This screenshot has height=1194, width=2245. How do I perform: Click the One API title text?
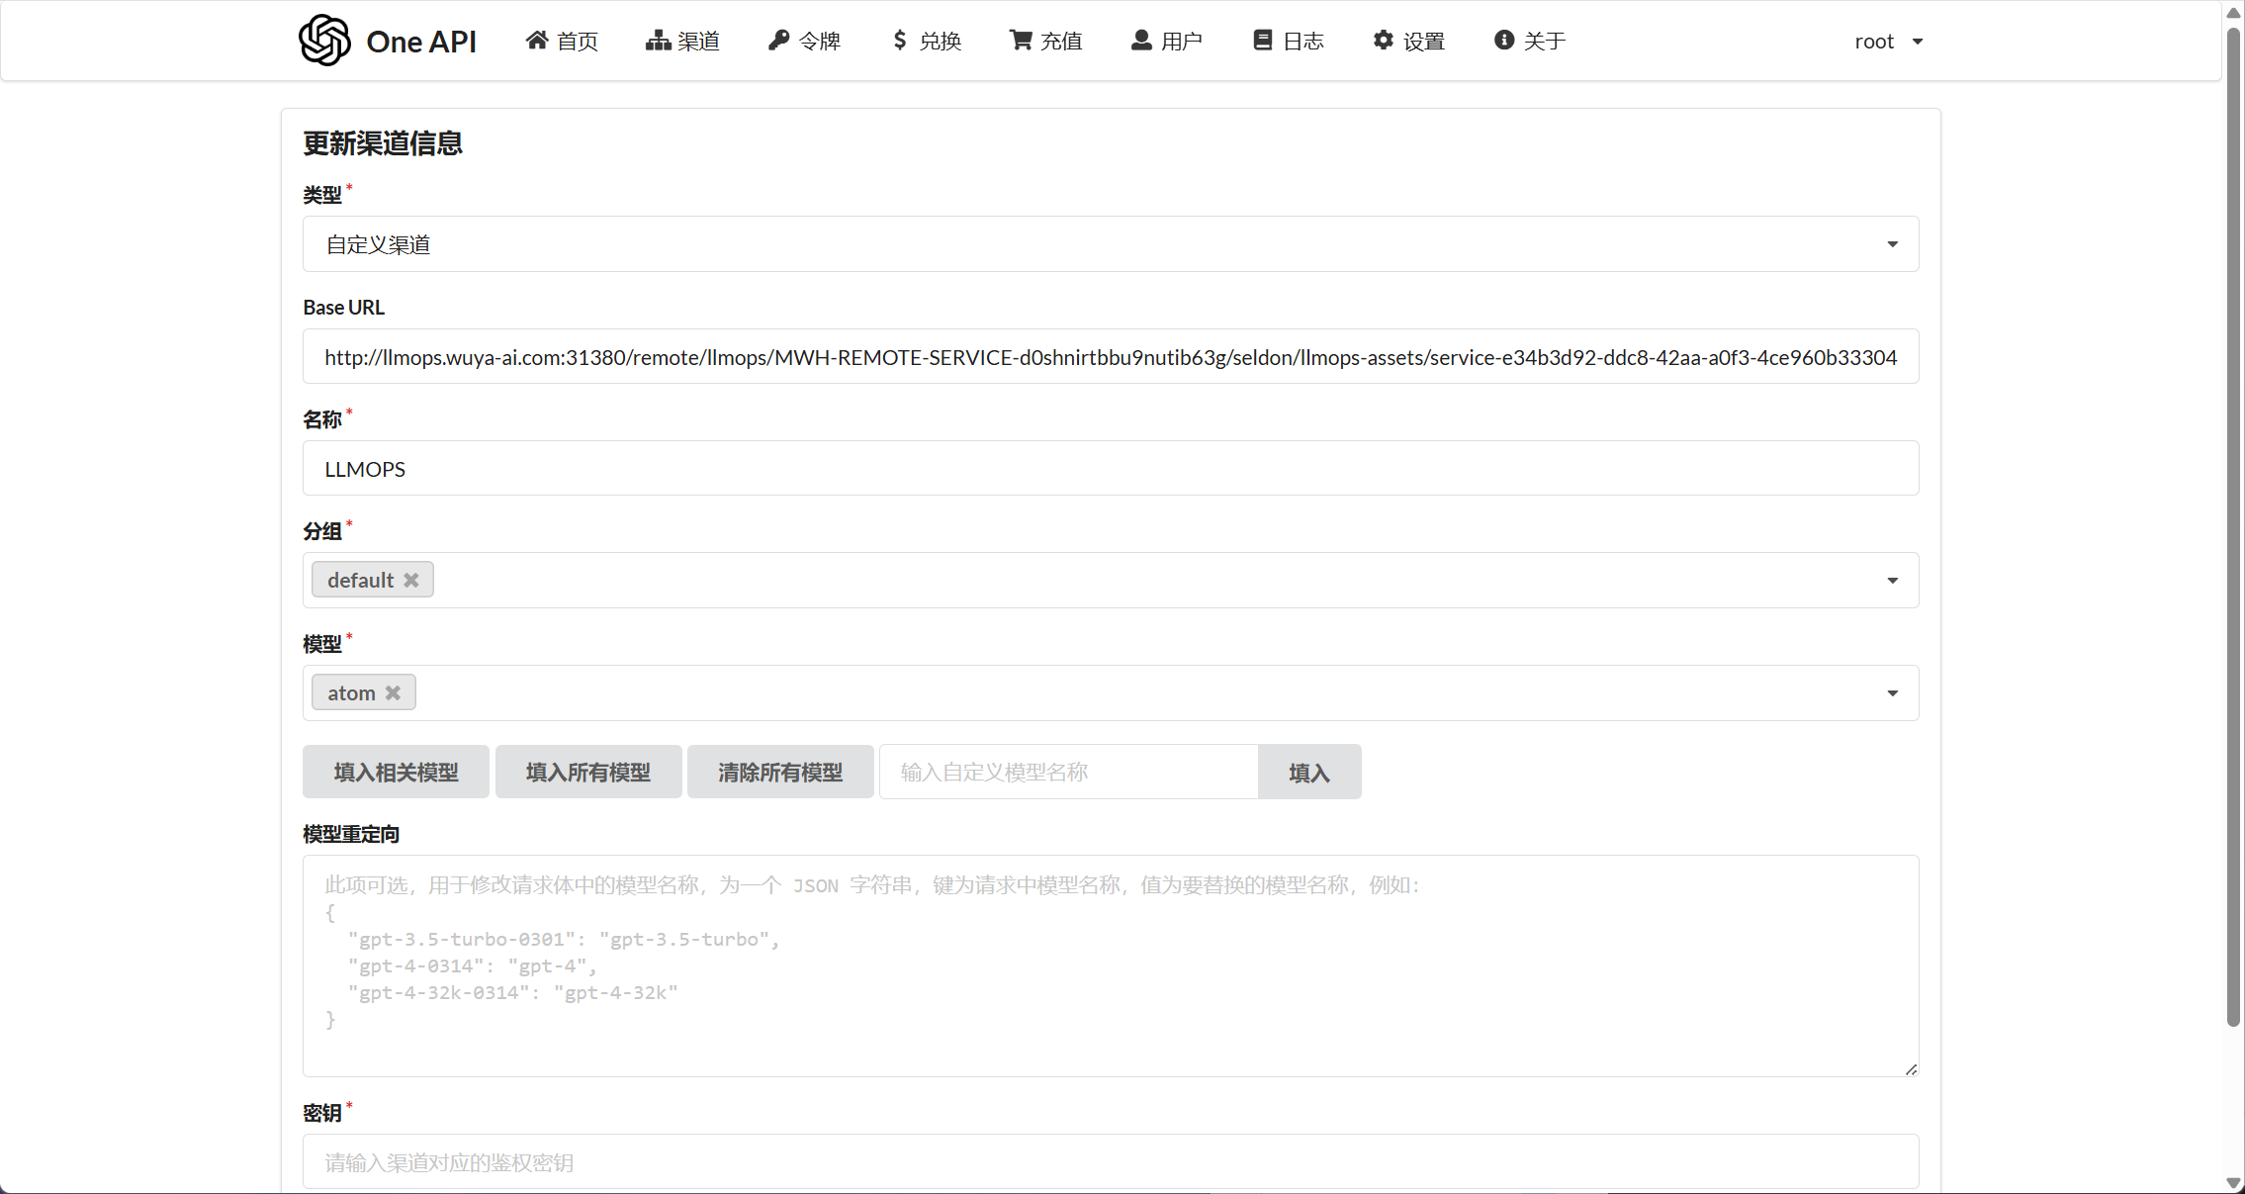(421, 42)
